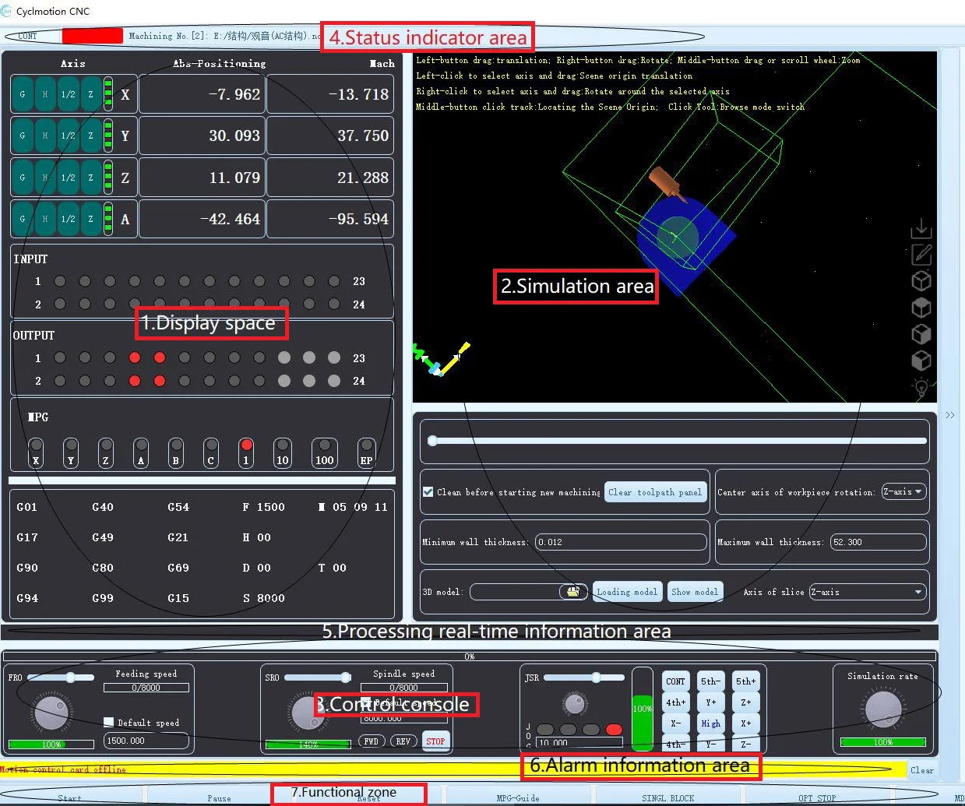Expand the side panel with double chevron

click(x=949, y=415)
